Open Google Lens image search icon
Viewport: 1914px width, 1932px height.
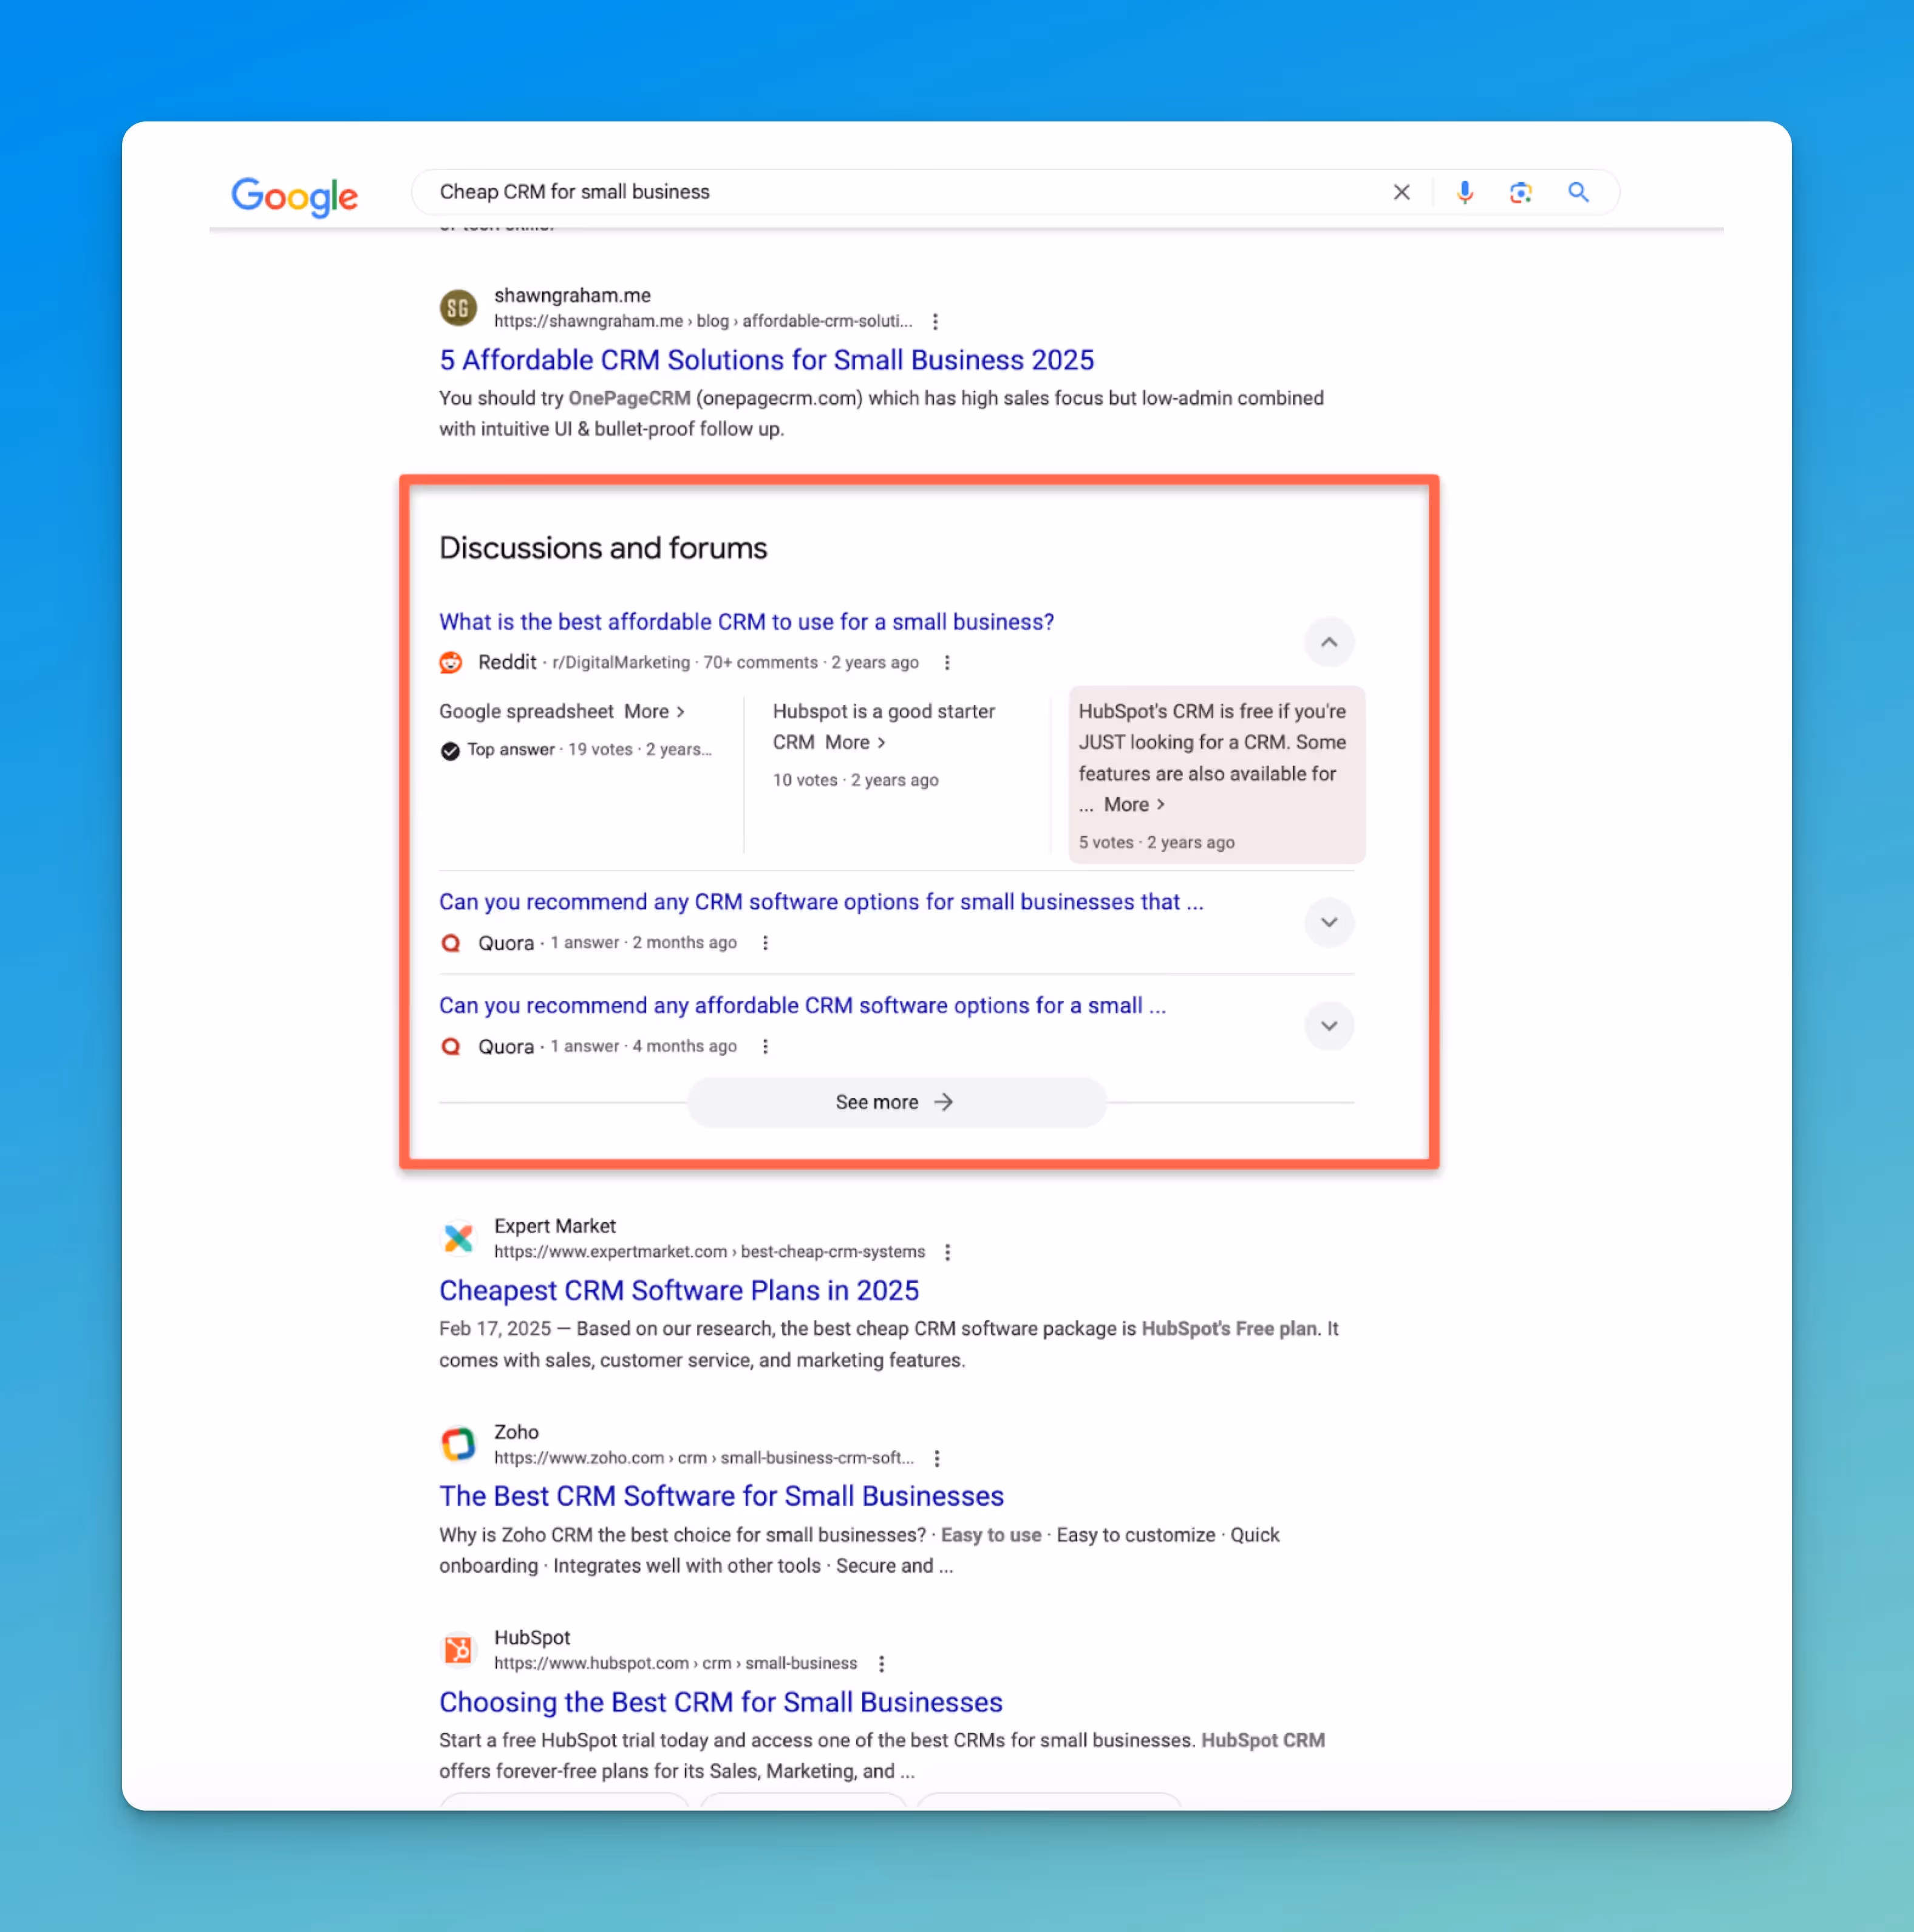point(1520,192)
